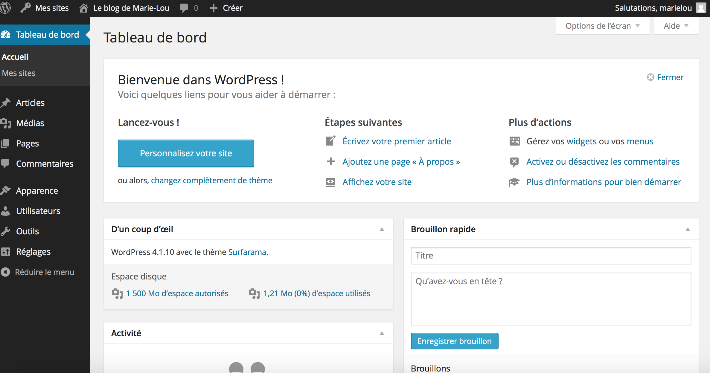
Task: Click the Commentaires bubble icon in sidebar
Action: tap(5, 163)
